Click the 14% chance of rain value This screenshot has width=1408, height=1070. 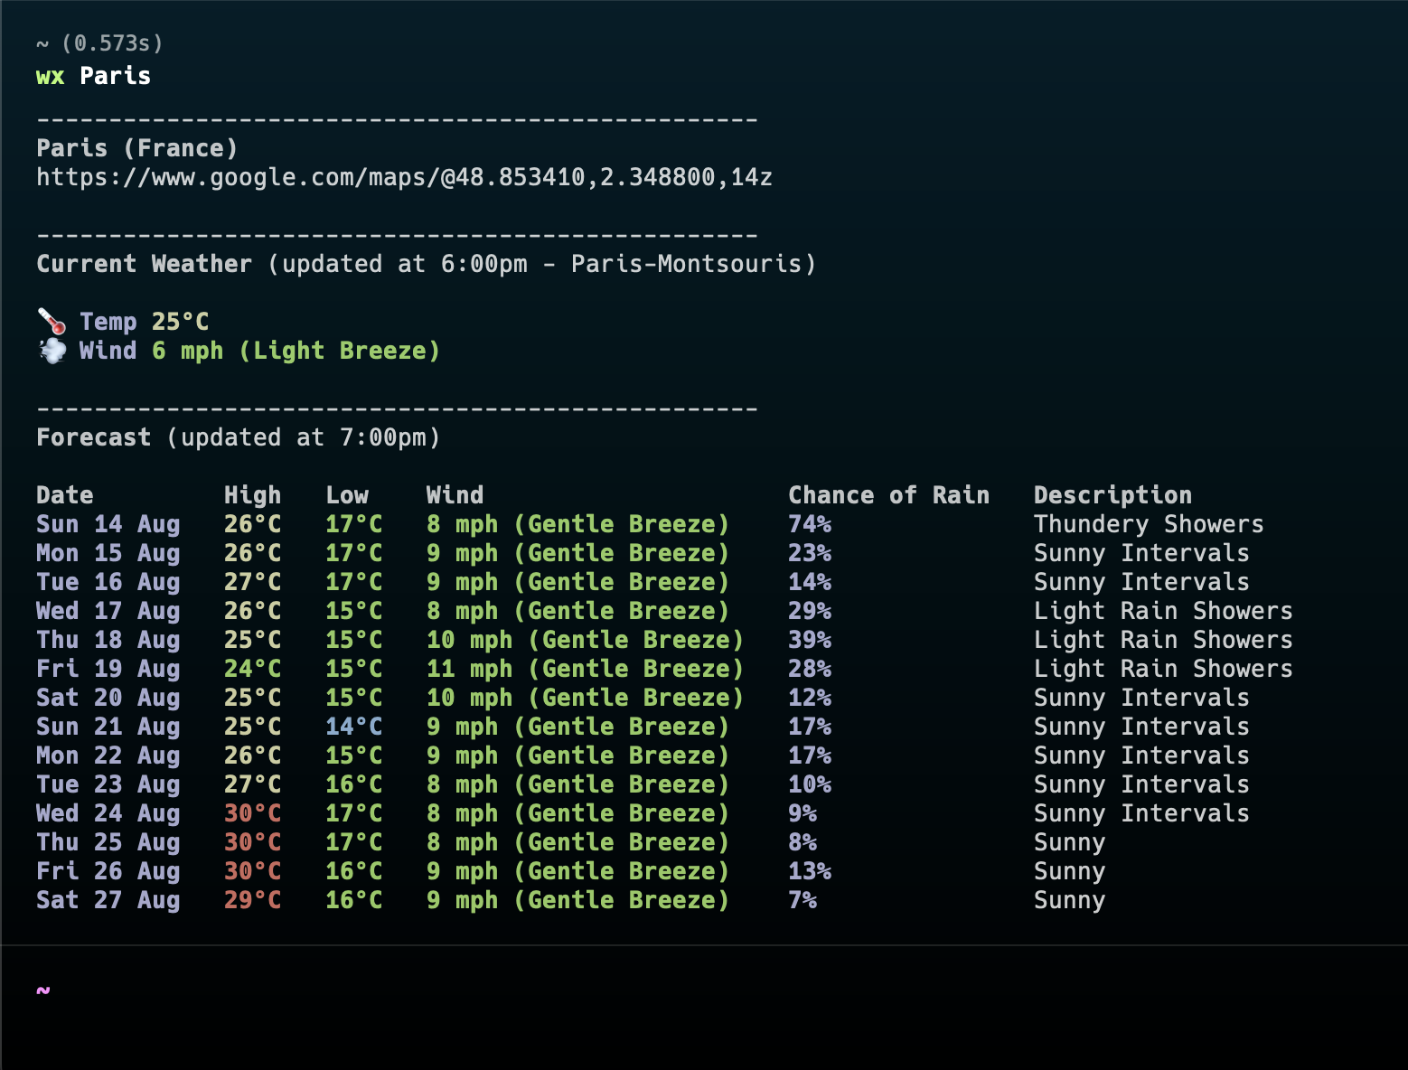pos(810,582)
